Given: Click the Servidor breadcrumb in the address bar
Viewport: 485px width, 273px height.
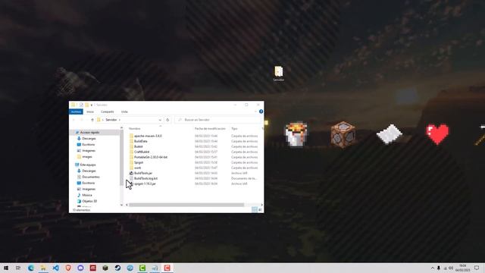Looking at the screenshot, I should pyautogui.click(x=111, y=120).
